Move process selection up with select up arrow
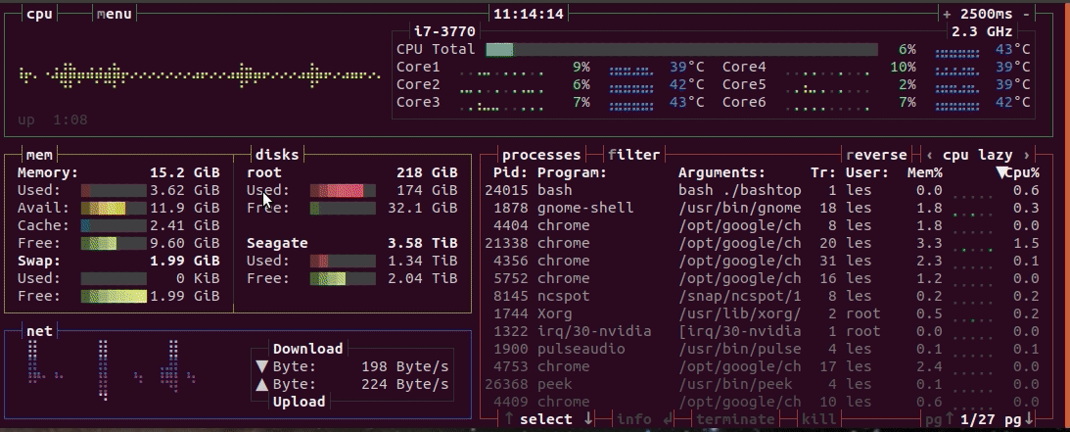This screenshot has width=1070, height=432. [509, 419]
